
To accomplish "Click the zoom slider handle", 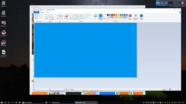I will click(170, 89).
